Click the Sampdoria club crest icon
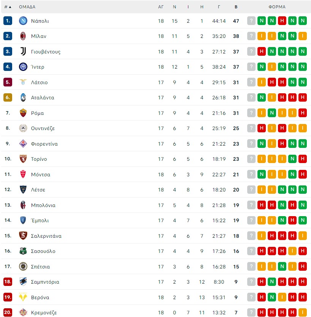Image resolution: width=311 pixels, height=317 pixels. [x=23, y=282]
